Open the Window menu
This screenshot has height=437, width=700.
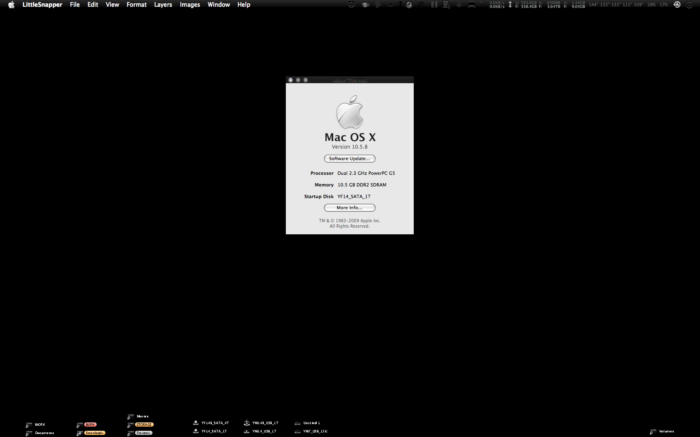[219, 5]
